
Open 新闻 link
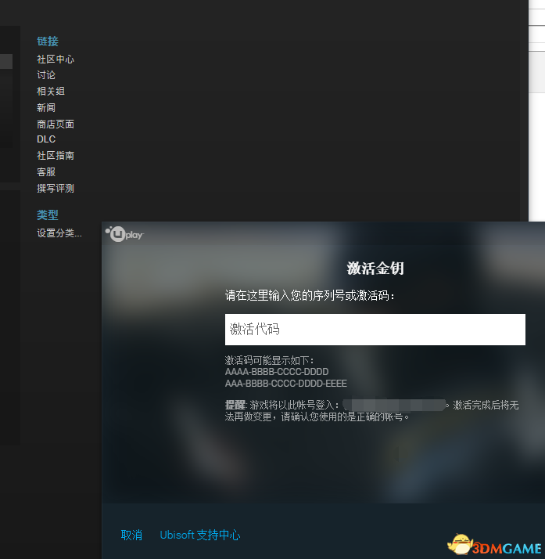[46, 108]
